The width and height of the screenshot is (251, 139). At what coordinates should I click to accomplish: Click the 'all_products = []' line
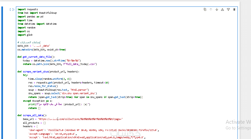click(x=34, y=123)
